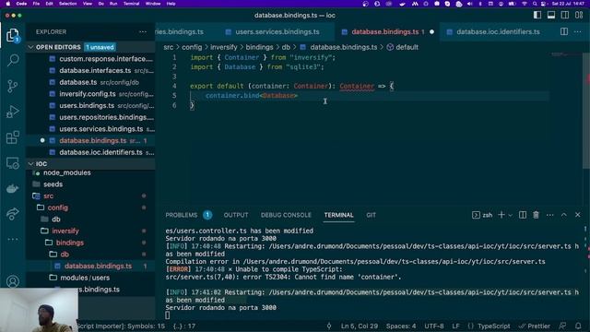The height and width of the screenshot is (332, 590).
Task: Switch to the Debug Console tab
Action: (286, 215)
